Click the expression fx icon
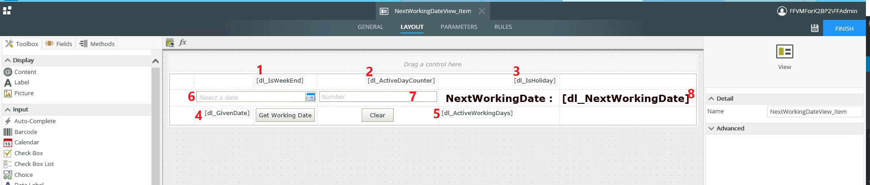The image size is (870, 185). click(183, 42)
